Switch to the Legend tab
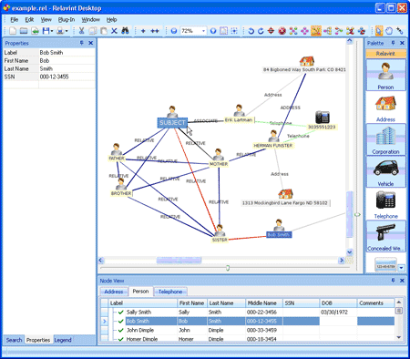Image resolution: width=410 pixels, height=359 pixels. tap(63, 340)
